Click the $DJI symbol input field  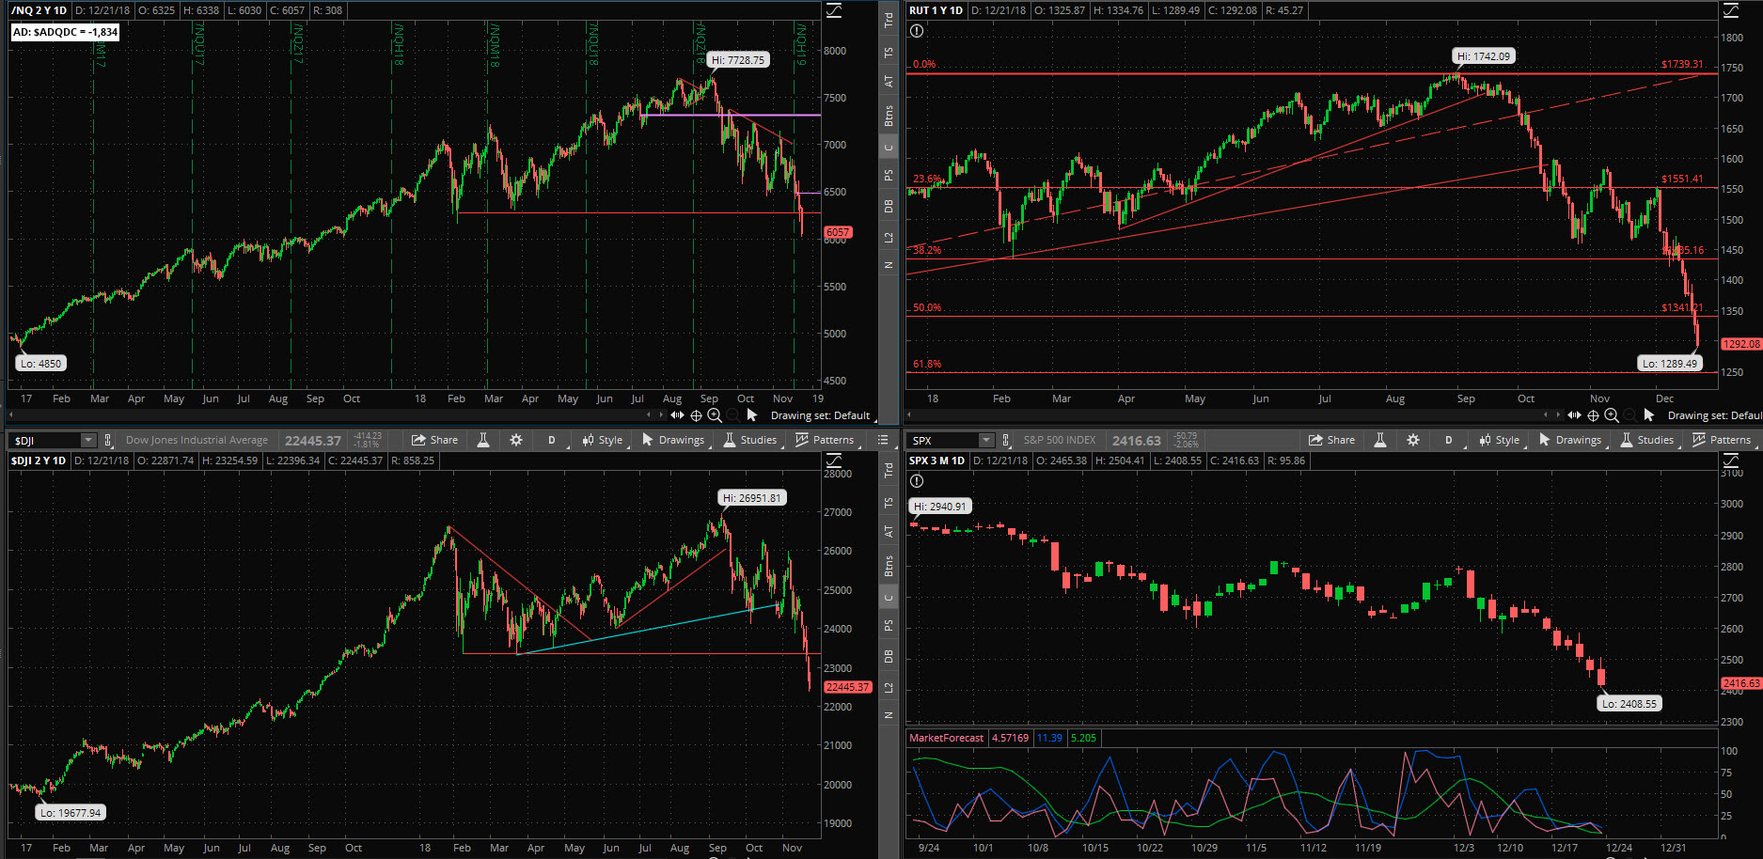(45, 440)
